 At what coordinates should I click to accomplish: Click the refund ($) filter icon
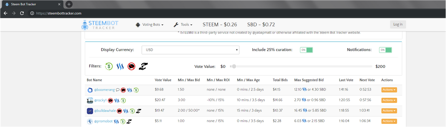(x=109, y=66)
